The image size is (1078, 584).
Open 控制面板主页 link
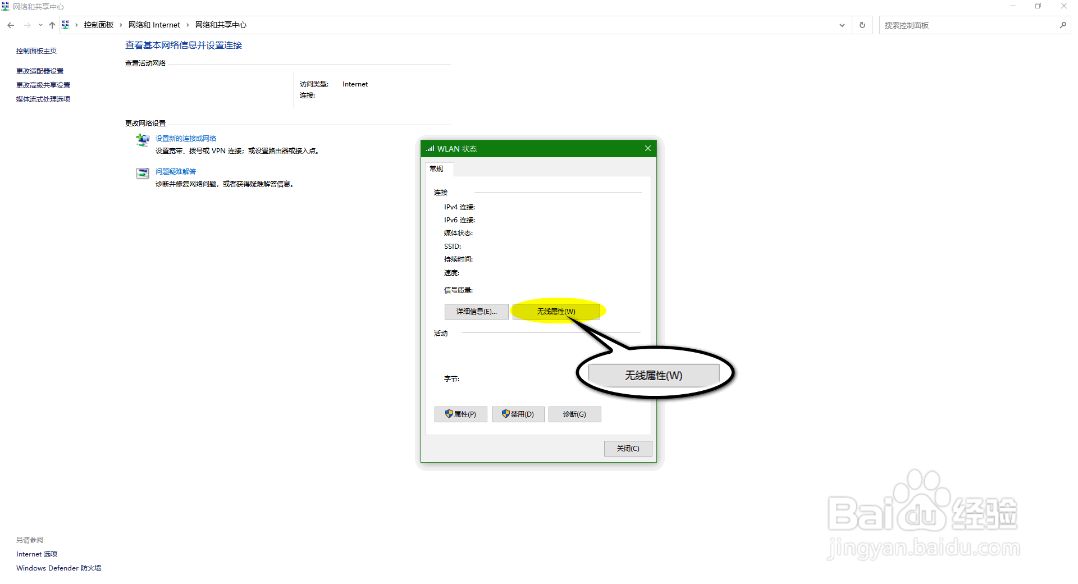(x=36, y=51)
